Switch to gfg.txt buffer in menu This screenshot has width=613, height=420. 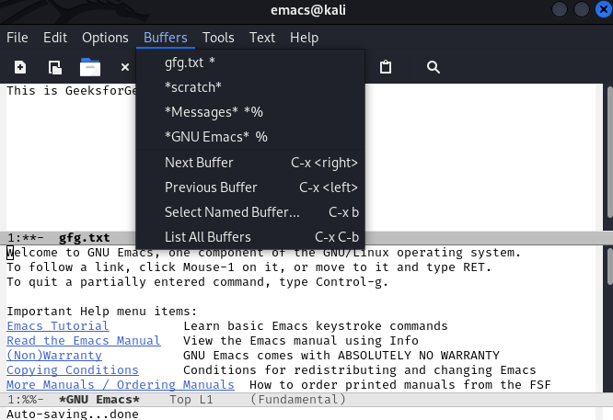[x=250, y=62]
